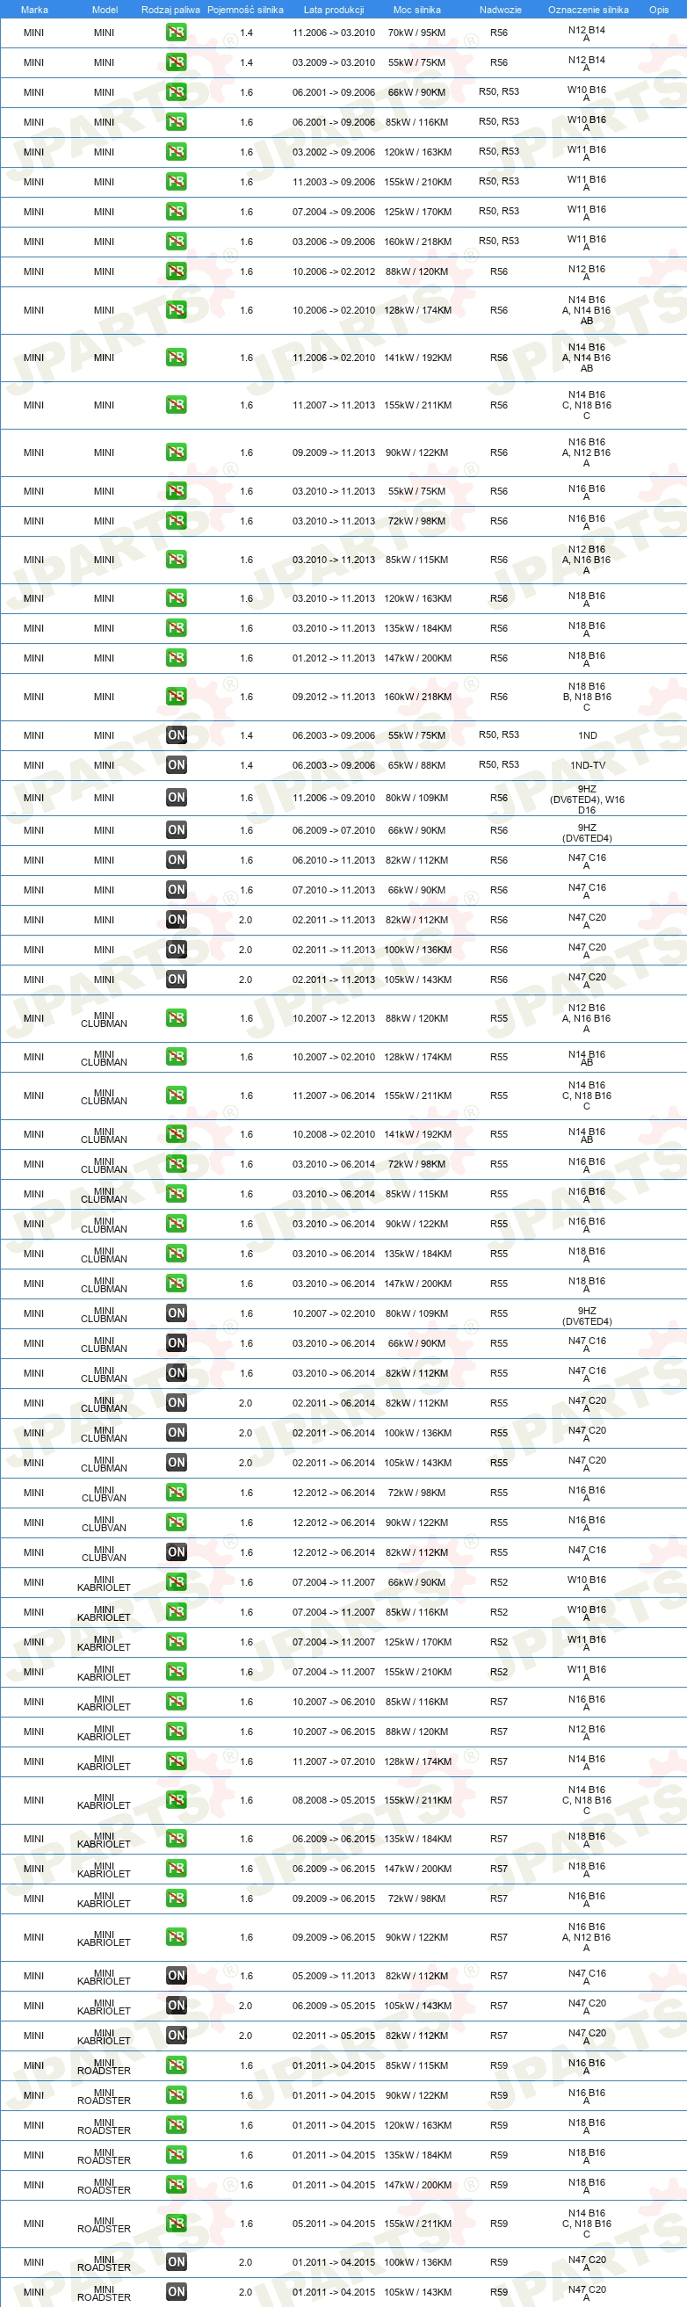Select the 09.2012 -> 11.2013 production years cell
Viewport: 687px width, 2307px height.
tap(333, 697)
